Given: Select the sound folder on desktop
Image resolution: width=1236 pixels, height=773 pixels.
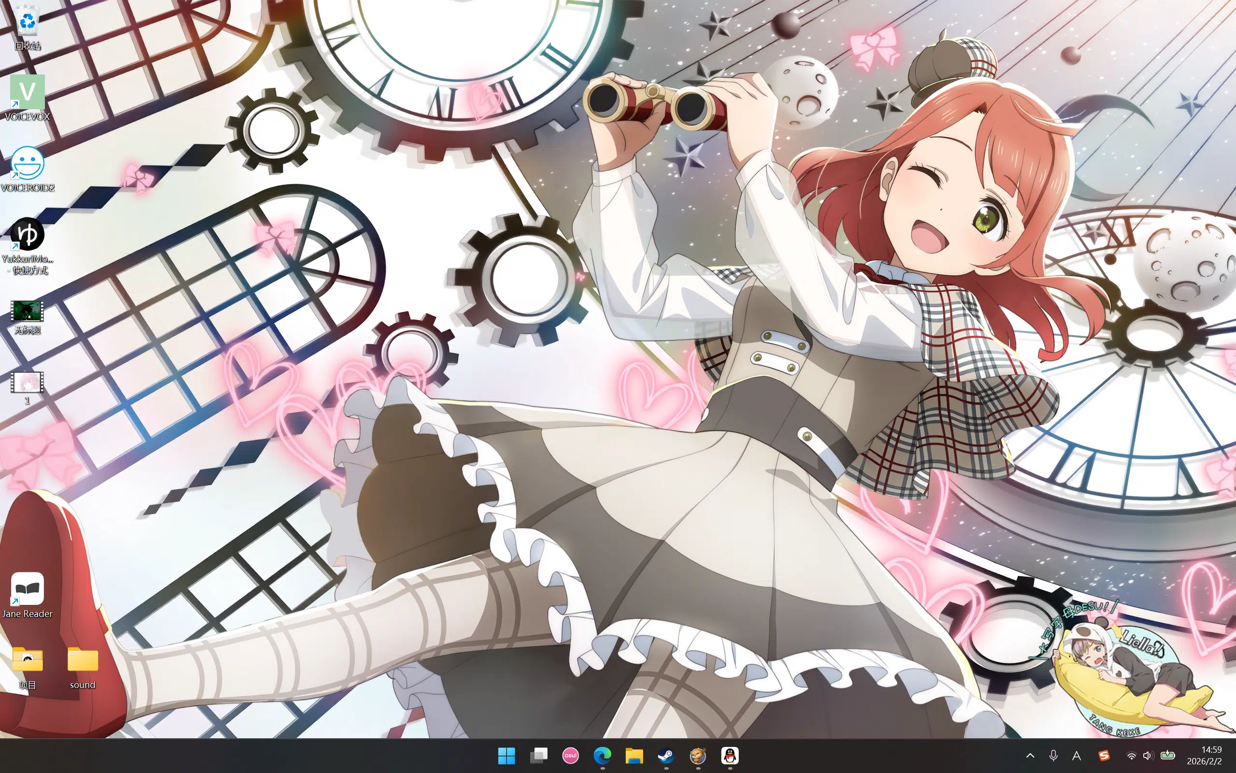Looking at the screenshot, I should click(x=83, y=660).
